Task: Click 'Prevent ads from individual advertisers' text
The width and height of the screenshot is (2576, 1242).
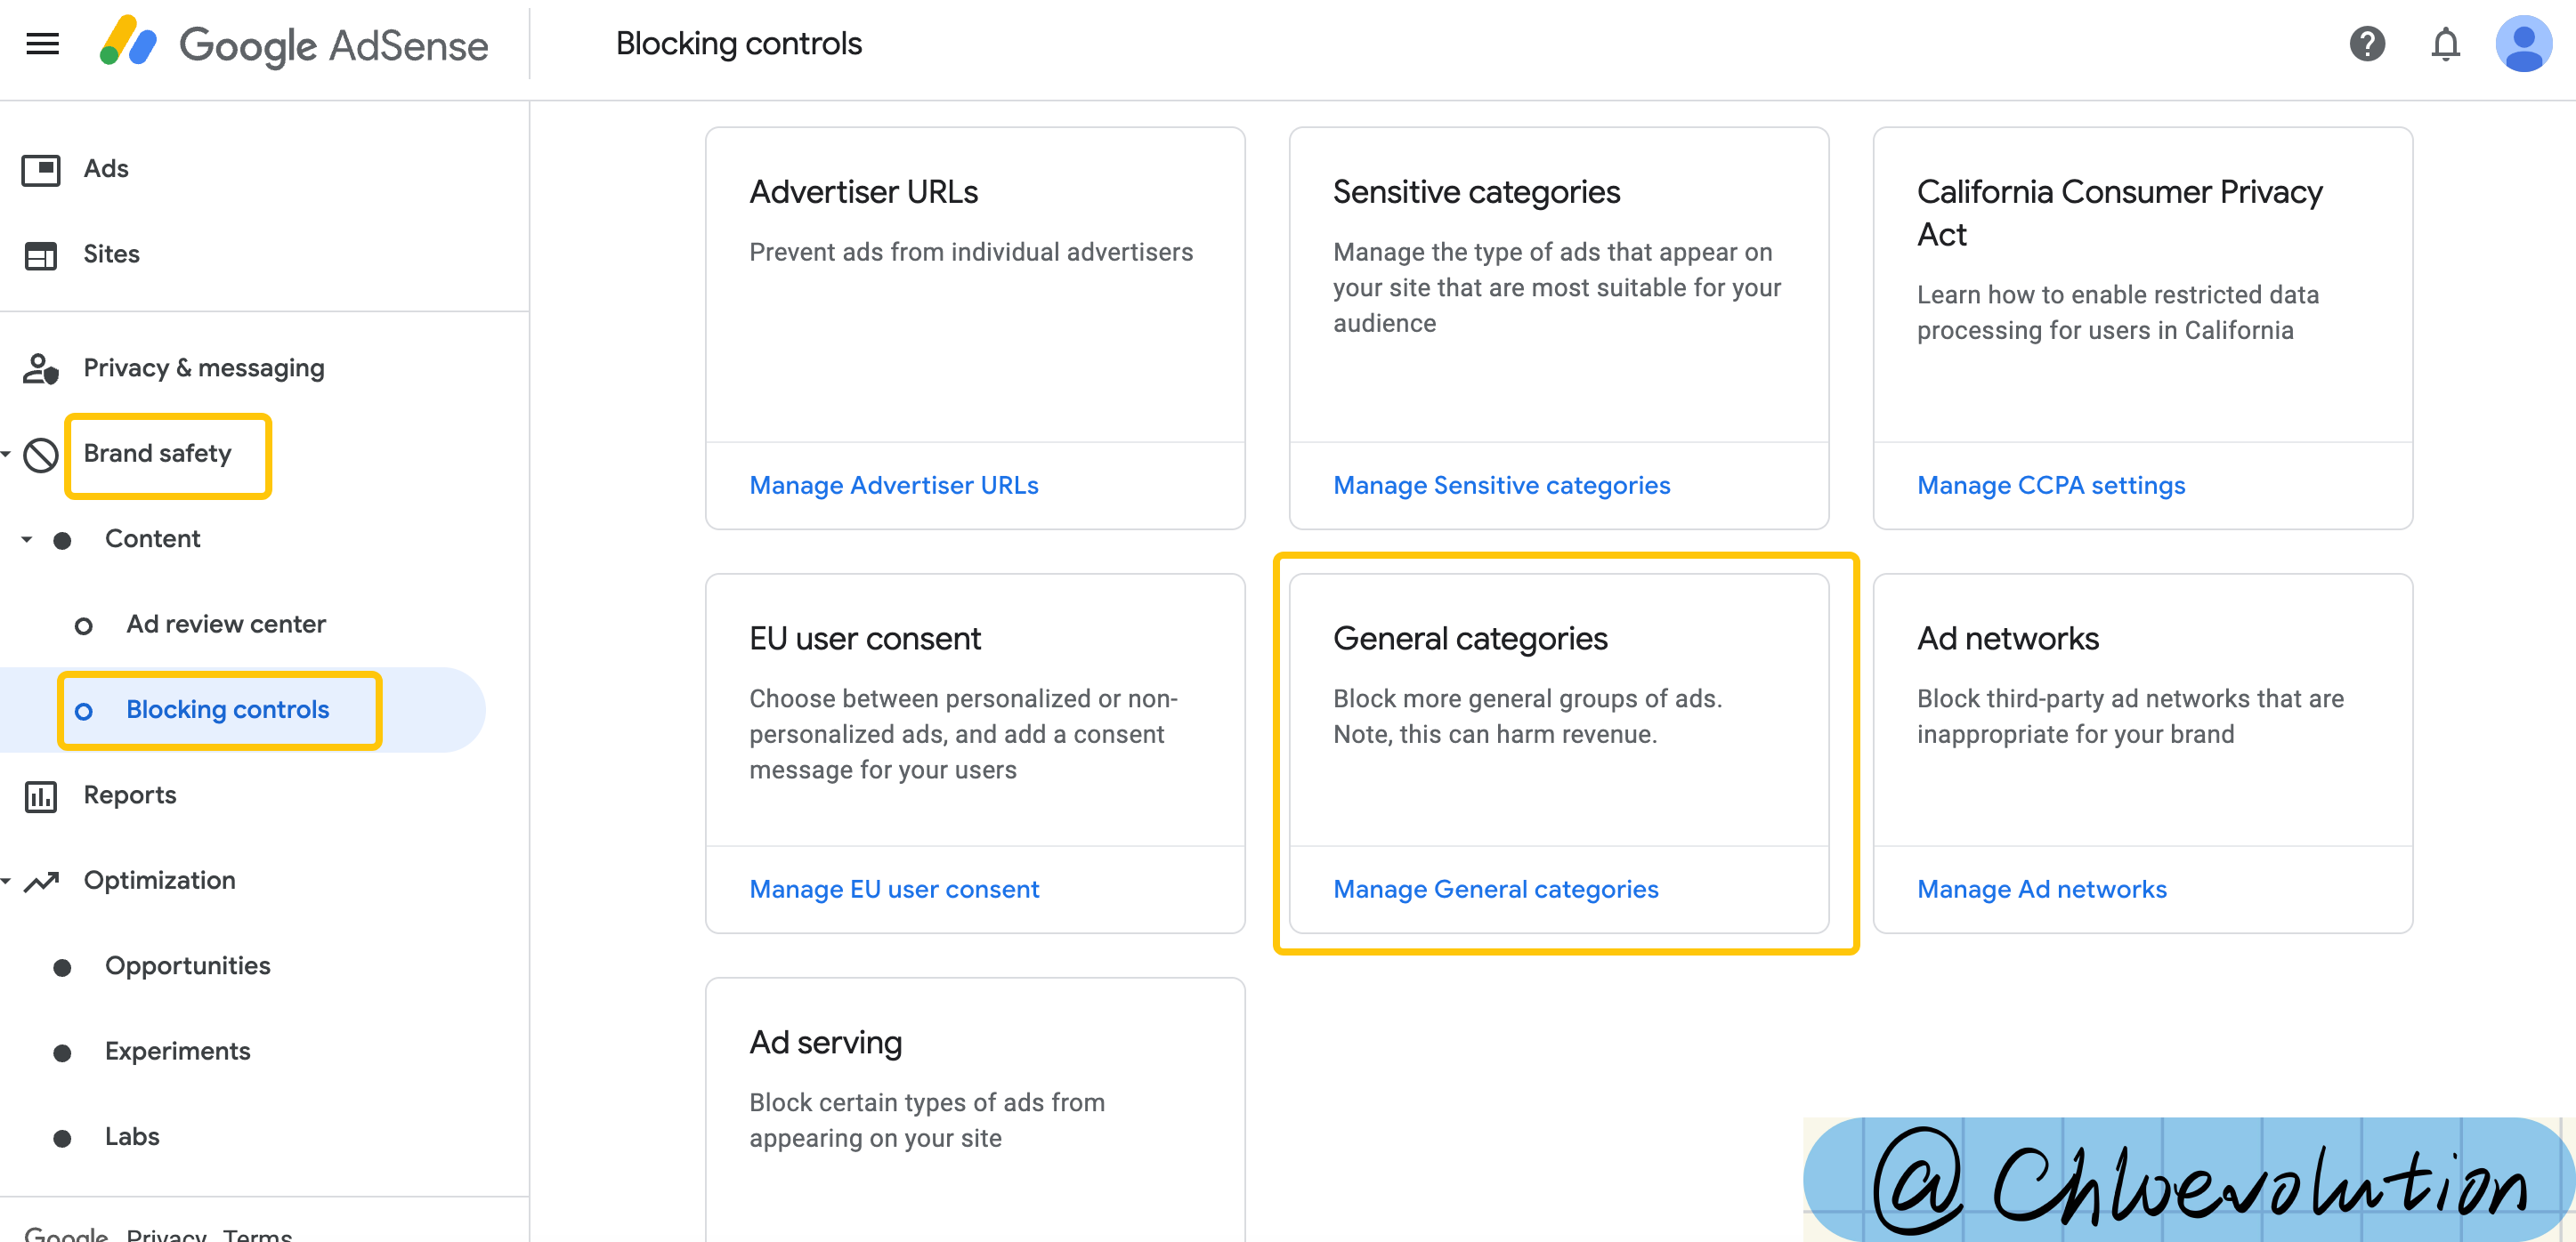Action: coord(971,252)
